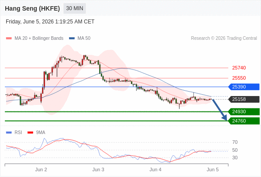The width and height of the screenshot is (261, 177).
Task: Select the 25158 current price tag
Action: click(244, 100)
